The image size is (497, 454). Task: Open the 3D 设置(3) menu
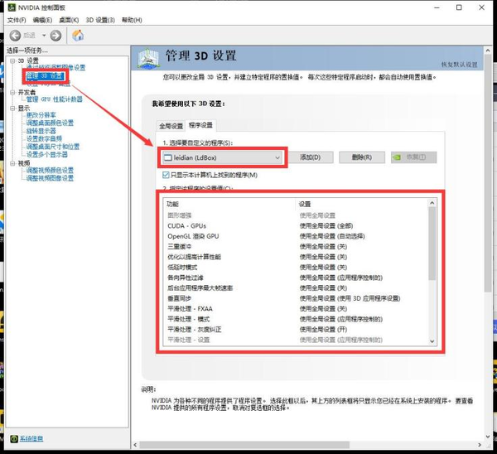click(x=100, y=20)
